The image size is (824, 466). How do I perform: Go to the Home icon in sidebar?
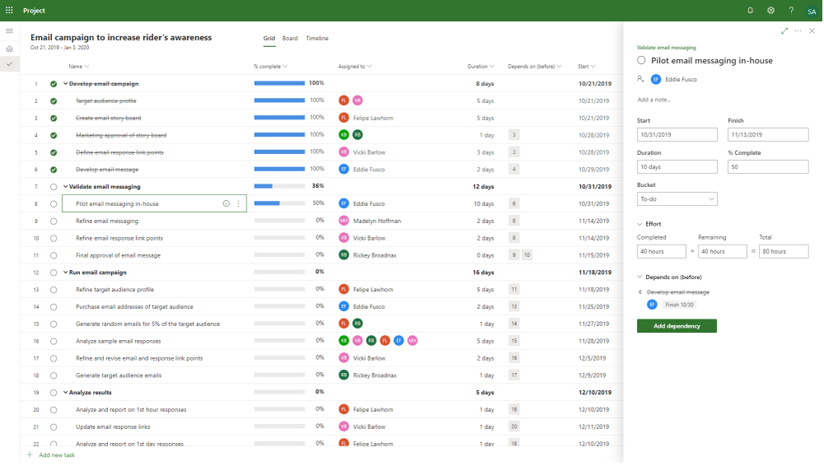coord(9,49)
